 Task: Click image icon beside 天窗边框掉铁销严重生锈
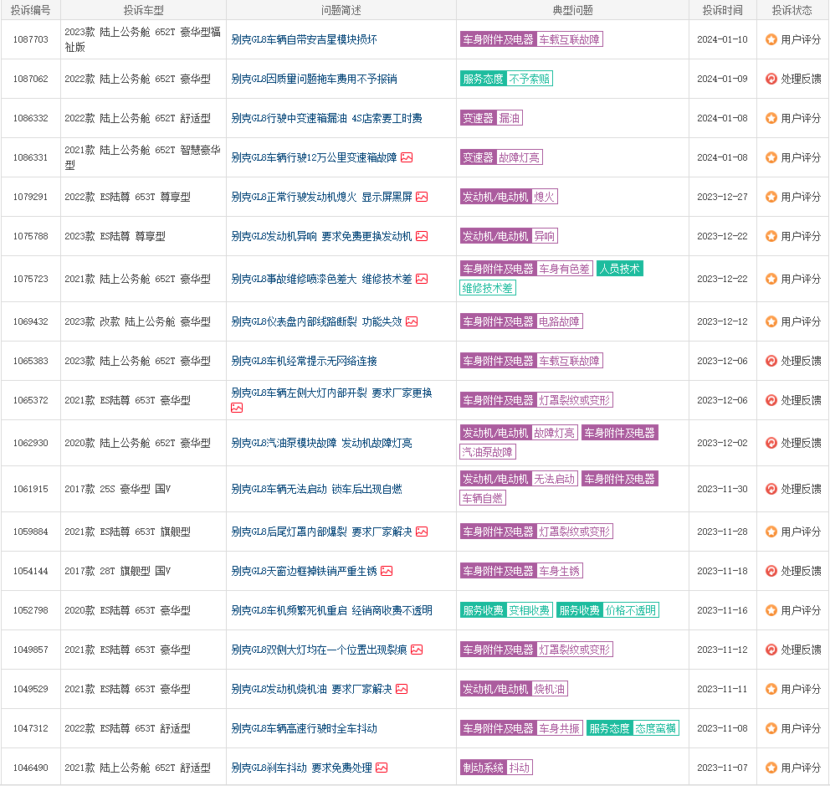point(387,571)
